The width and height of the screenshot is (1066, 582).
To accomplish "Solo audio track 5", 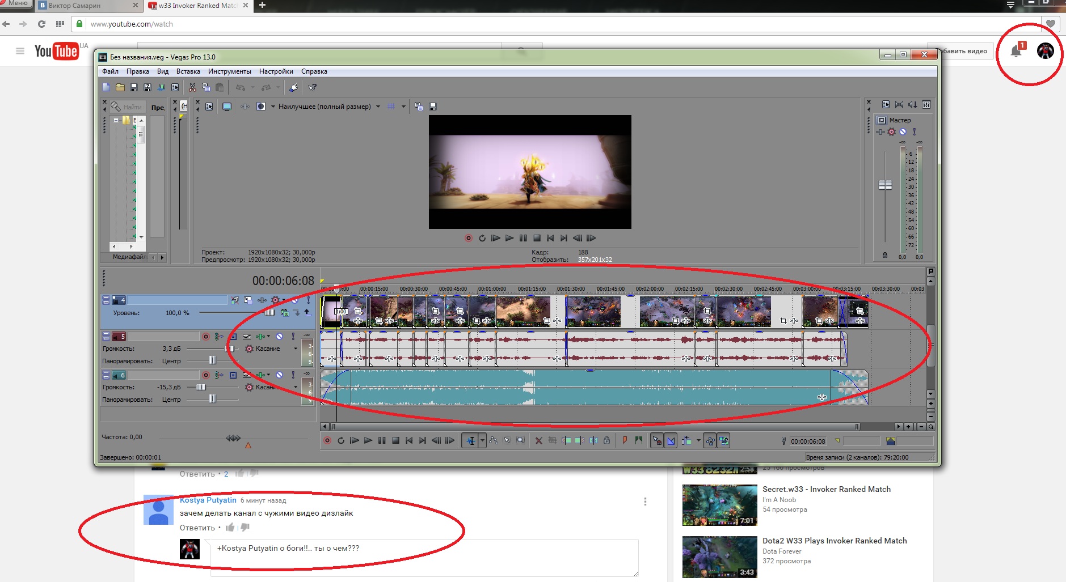I will pos(293,336).
